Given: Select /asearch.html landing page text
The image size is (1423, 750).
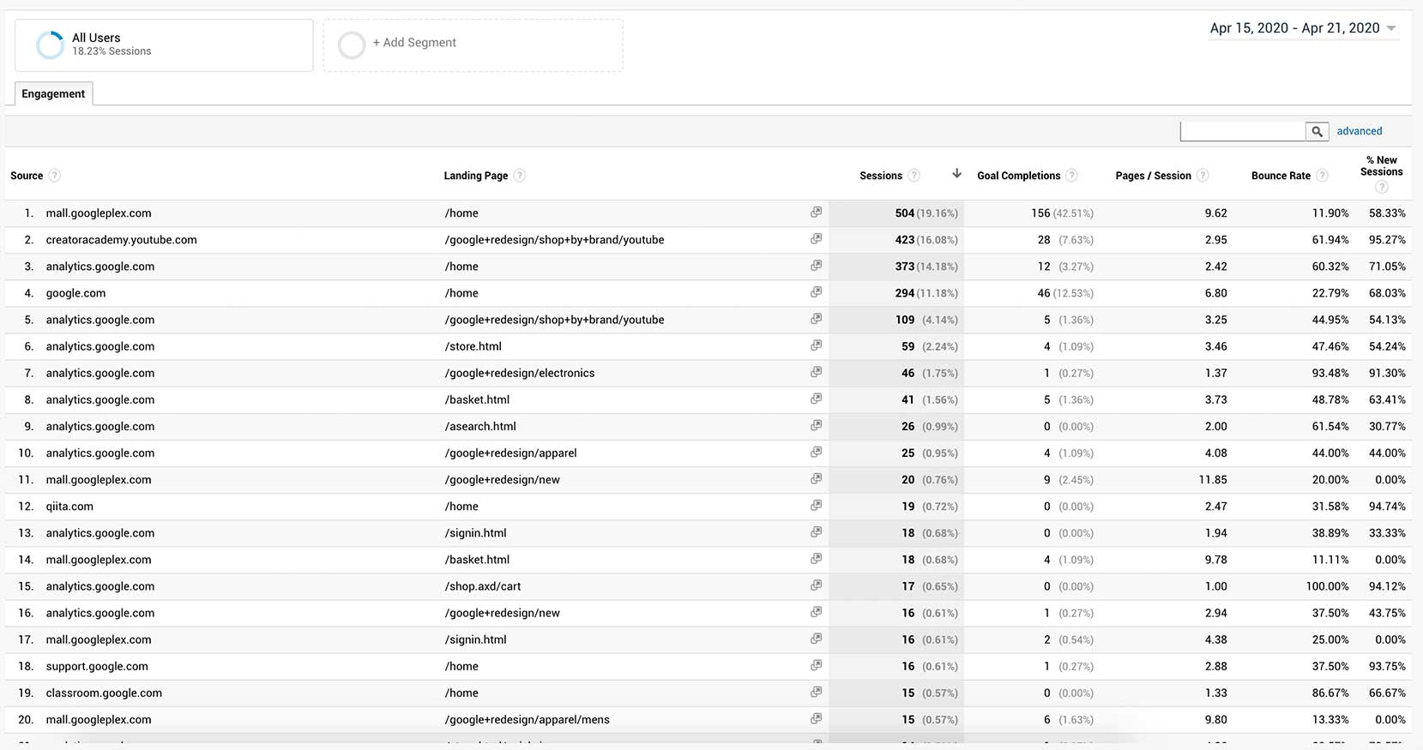Looking at the screenshot, I should tap(480, 426).
